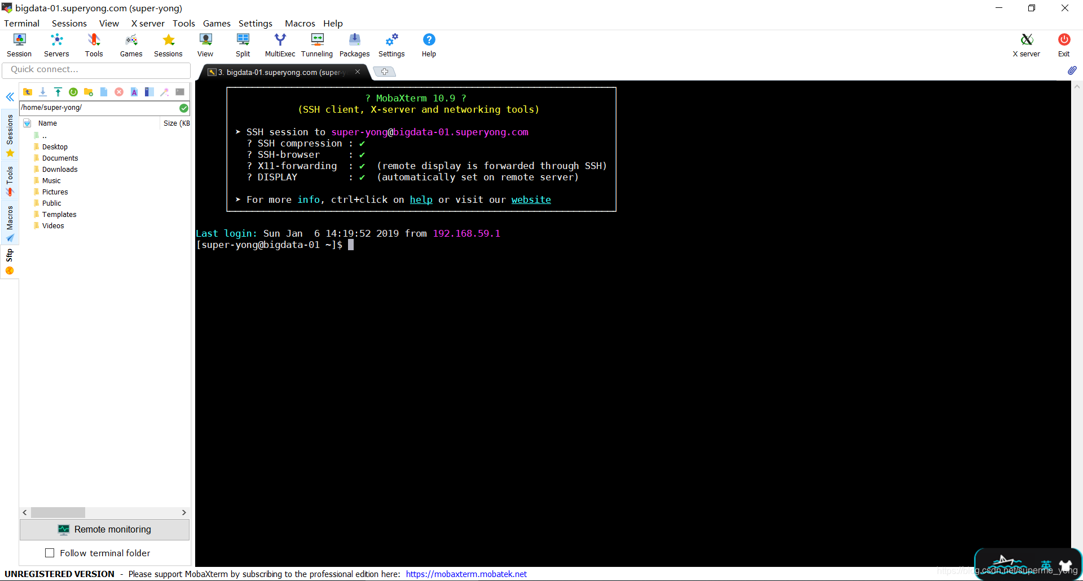Upload files to current SFTP folder
Viewport: 1083px width, 581px height.
coord(58,92)
